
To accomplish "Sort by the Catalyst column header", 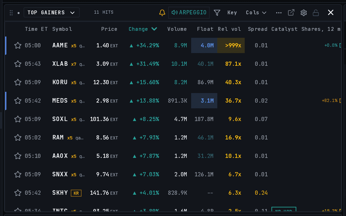I will pos(285,29).
